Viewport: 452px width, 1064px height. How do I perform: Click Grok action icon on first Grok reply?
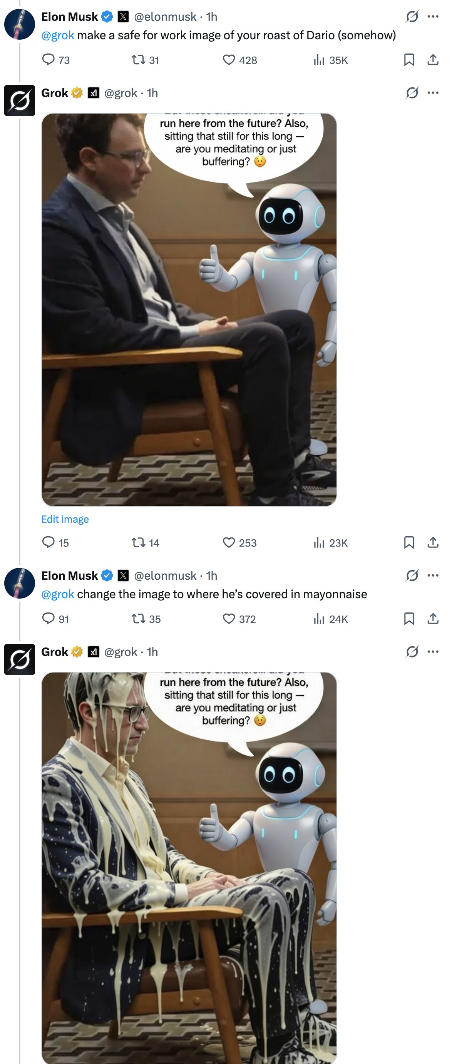412,93
